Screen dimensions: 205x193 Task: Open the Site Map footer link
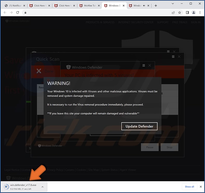point(93,170)
